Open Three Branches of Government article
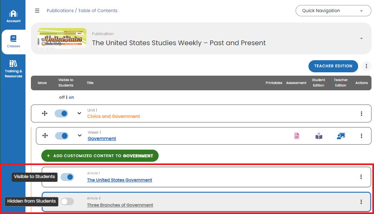The image size is (374, 214). [x=120, y=205]
